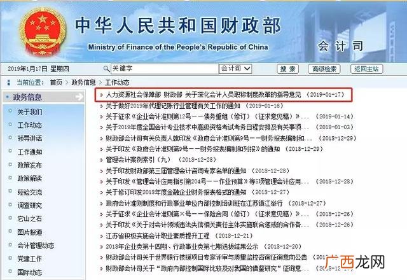Open the 2019年度全国会计专业技术中高级资格考试 article
This screenshot has height=280, width=407.
click(207, 127)
